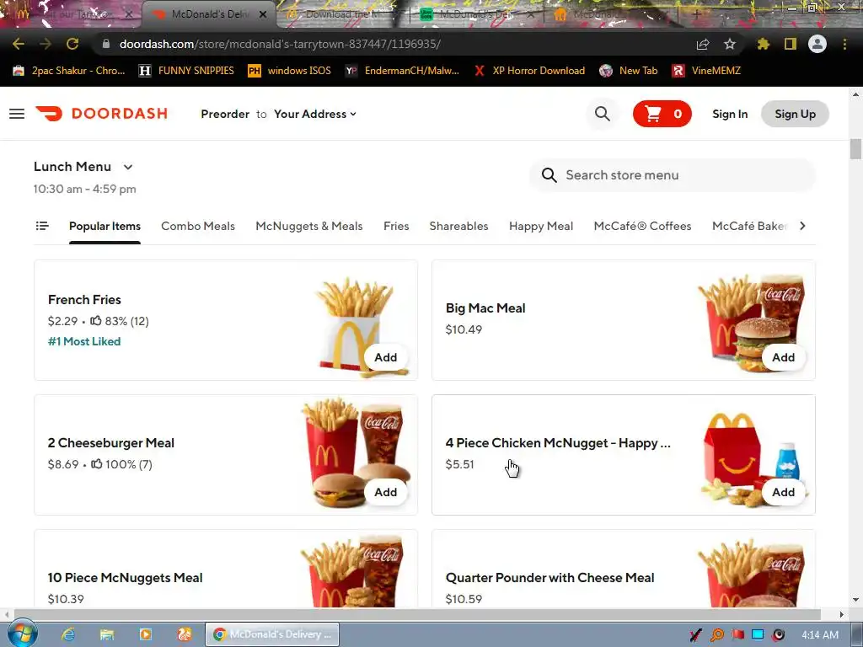Image resolution: width=863 pixels, height=647 pixels.
Task: Launch Internet Explorer from the taskbar
Action: click(68, 634)
